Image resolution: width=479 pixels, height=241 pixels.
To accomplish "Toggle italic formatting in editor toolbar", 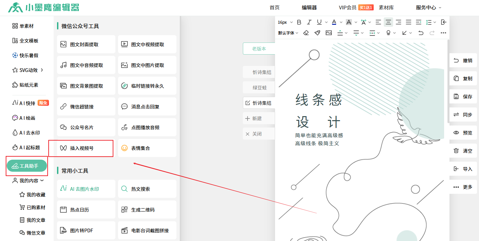I will coord(309,22).
